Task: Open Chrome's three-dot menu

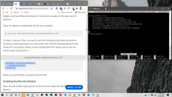Action: pyautogui.click(x=85, y=8)
